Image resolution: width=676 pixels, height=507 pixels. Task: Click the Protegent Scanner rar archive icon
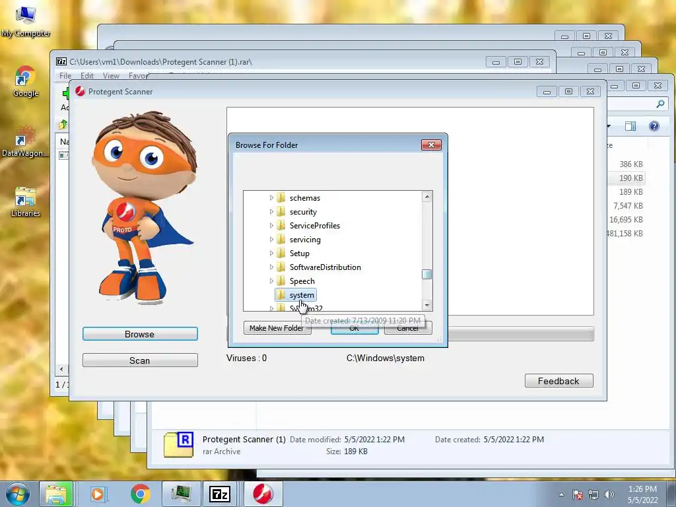click(178, 444)
